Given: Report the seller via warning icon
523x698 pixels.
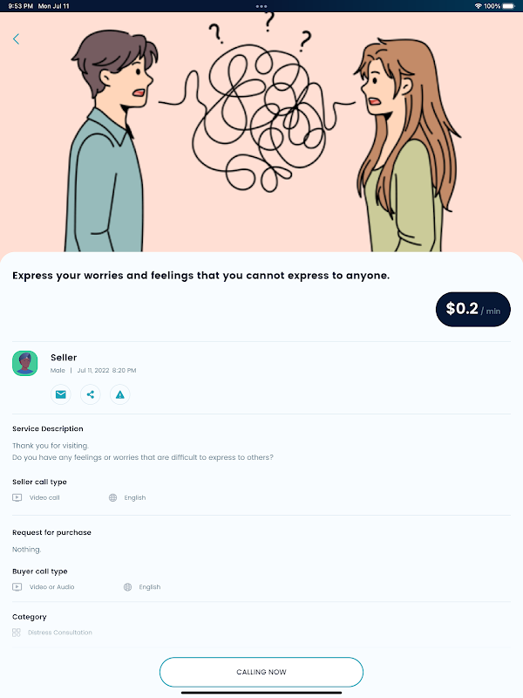Looking at the screenshot, I should pyautogui.click(x=120, y=394).
